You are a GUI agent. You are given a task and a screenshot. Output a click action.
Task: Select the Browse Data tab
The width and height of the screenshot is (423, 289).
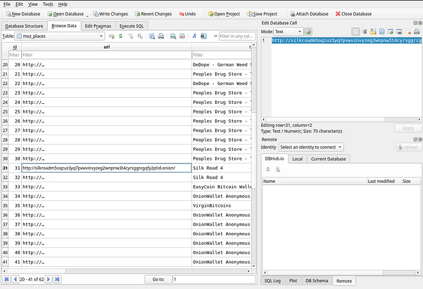[64, 25]
